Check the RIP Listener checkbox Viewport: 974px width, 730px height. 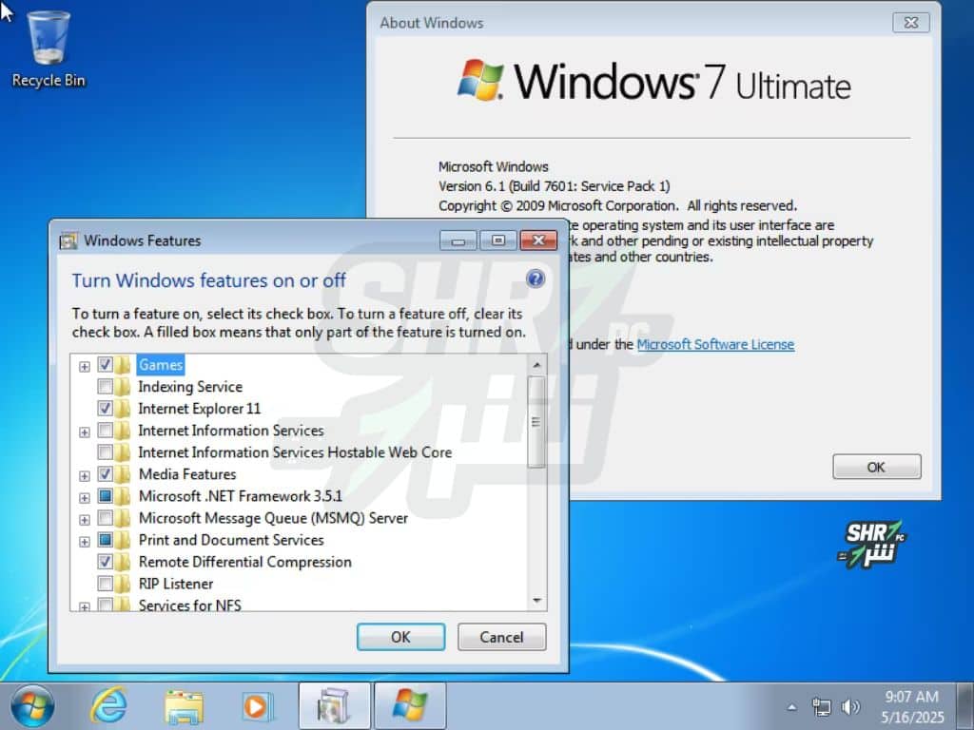pos(106,584)
